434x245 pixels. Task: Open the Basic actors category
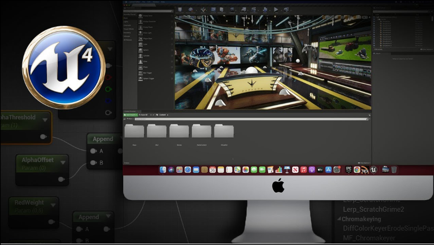[x=126, y=18]
